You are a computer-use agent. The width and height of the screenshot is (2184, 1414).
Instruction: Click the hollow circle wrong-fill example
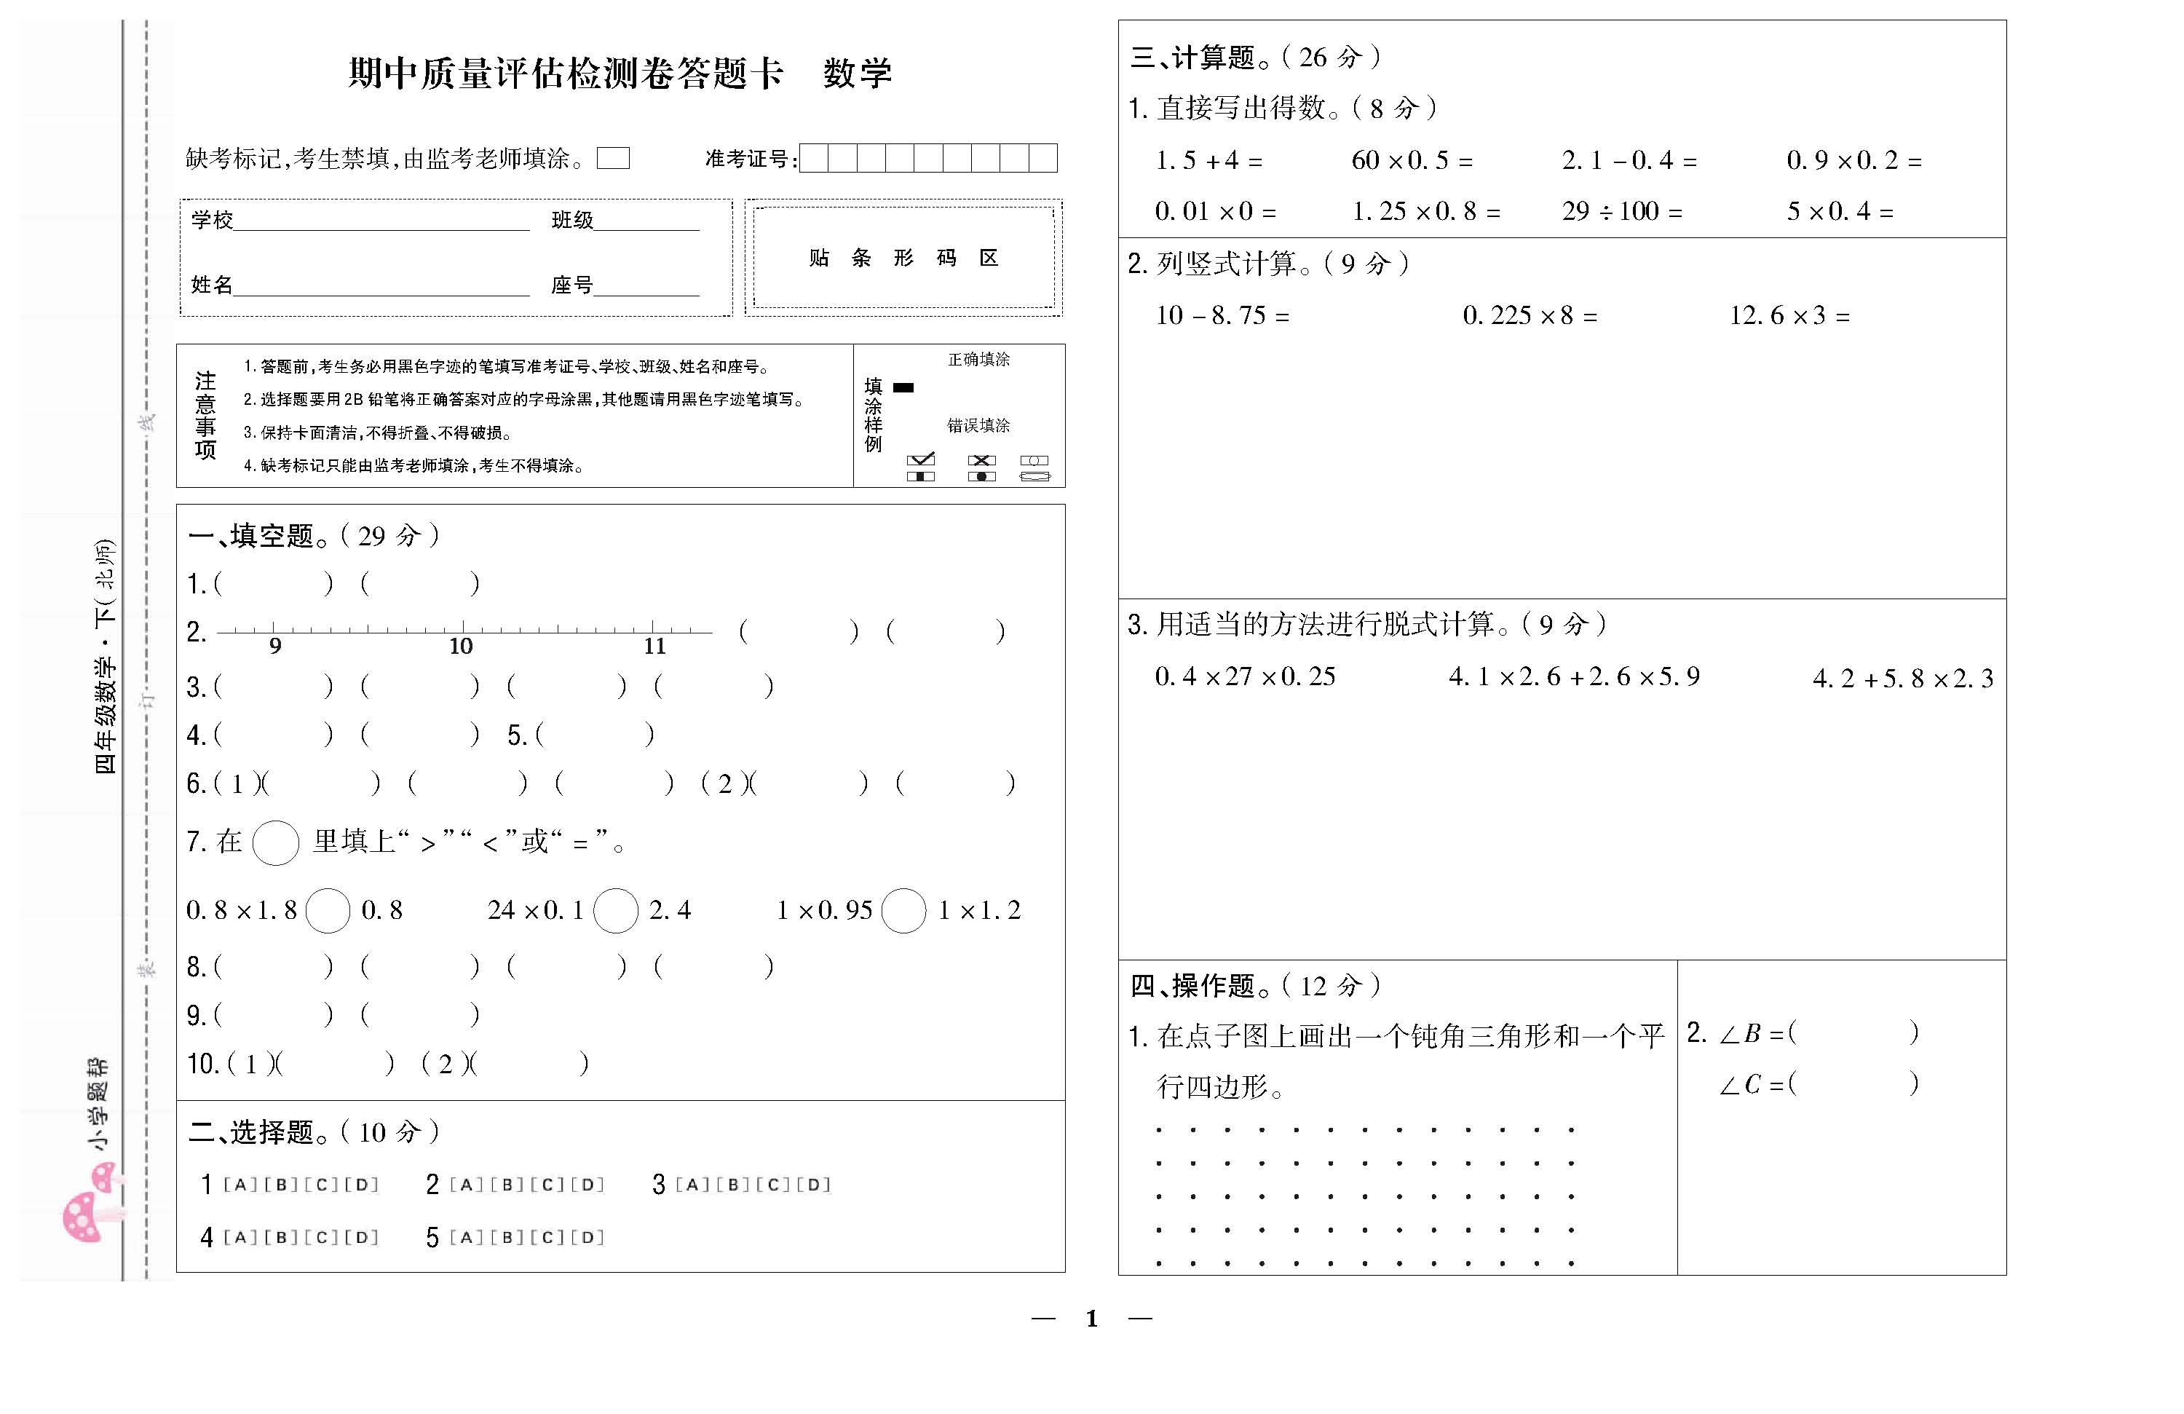click(1034, 461)
